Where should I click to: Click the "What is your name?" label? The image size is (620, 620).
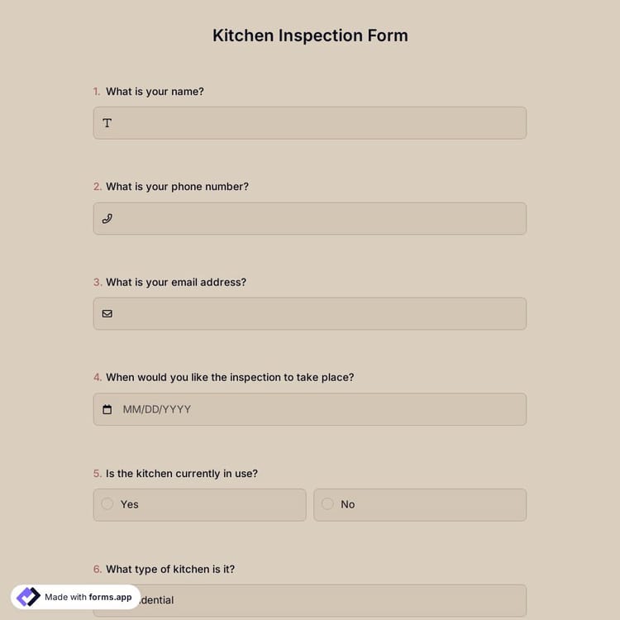[x=155, y=92]
